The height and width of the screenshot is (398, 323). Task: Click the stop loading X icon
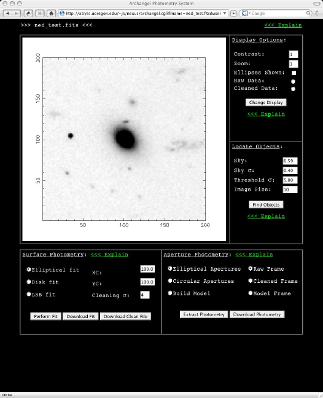tap(40, 13)
